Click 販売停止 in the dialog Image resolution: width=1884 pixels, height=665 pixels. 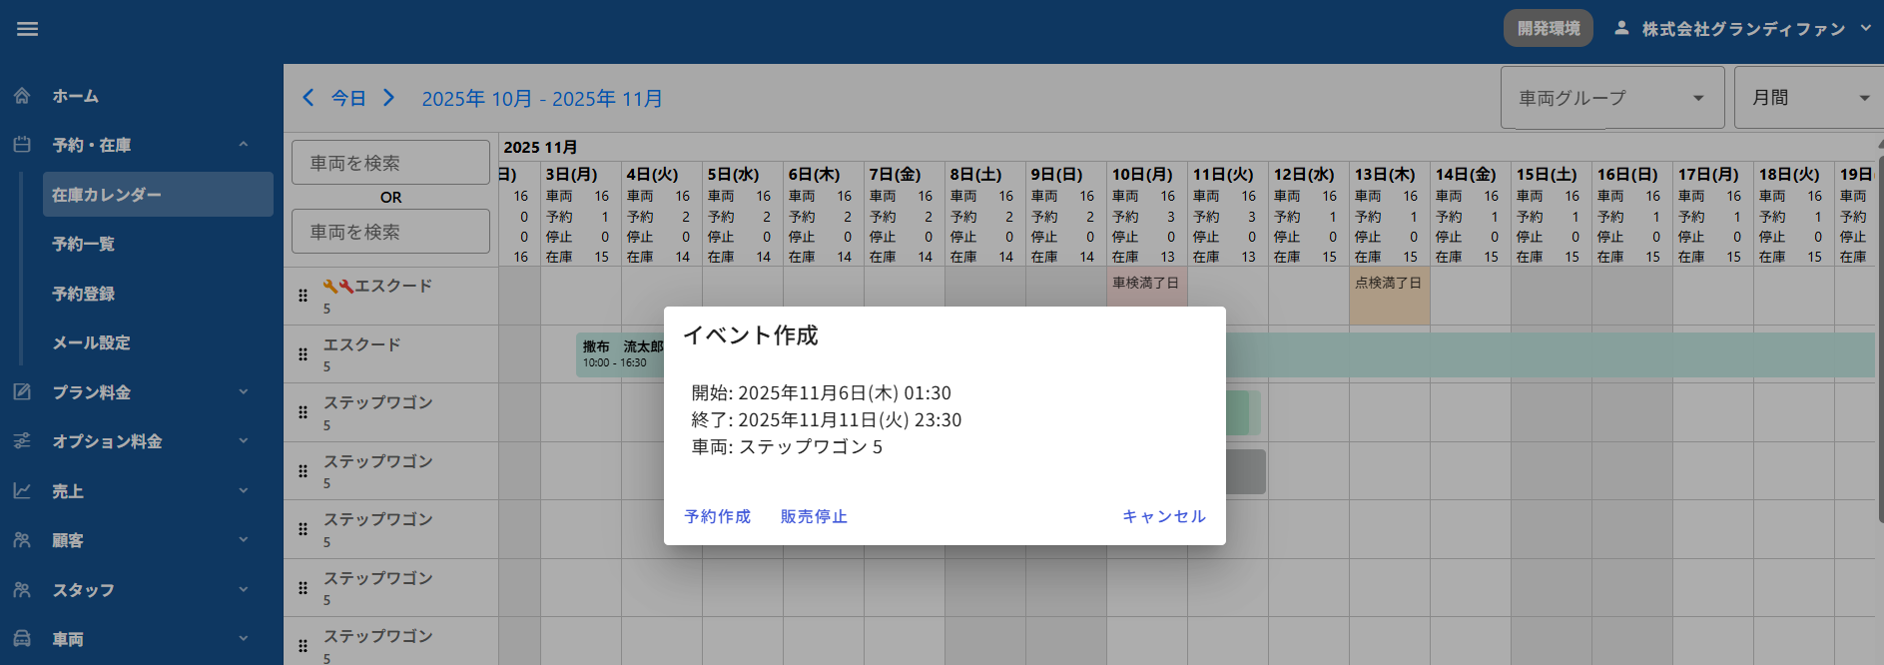814,516
